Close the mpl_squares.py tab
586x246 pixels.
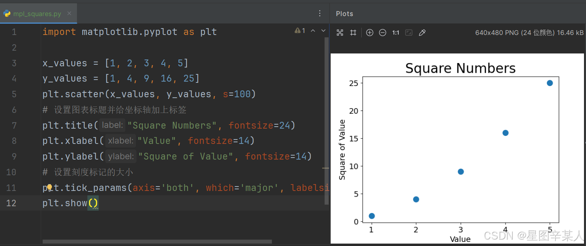pos(69,13)
